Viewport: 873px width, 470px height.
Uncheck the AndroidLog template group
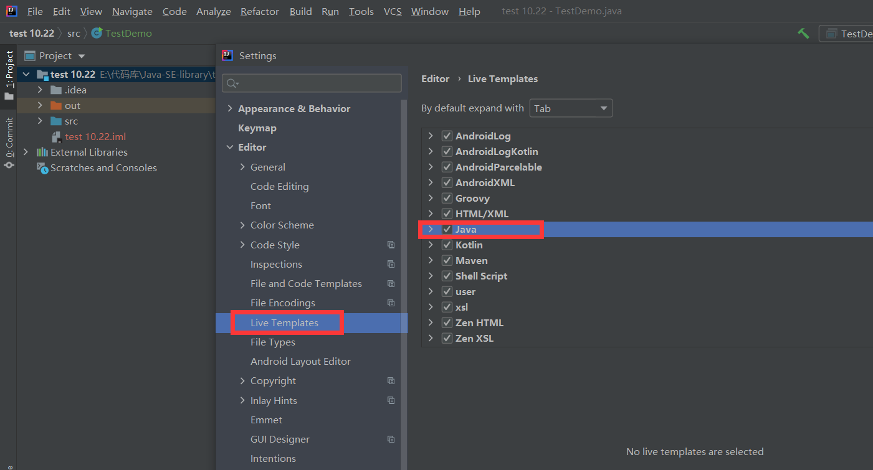coord(447,136)
